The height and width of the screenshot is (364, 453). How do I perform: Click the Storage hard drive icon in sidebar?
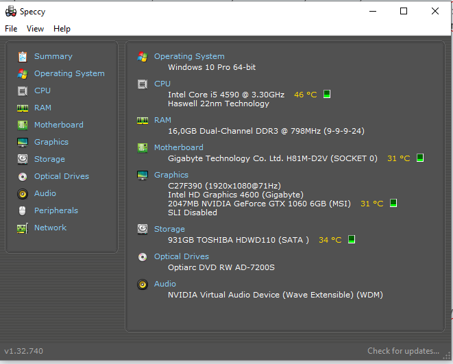coord(23,159)
